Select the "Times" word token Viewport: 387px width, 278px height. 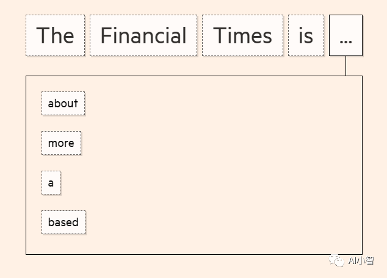[x=242, y=35]
